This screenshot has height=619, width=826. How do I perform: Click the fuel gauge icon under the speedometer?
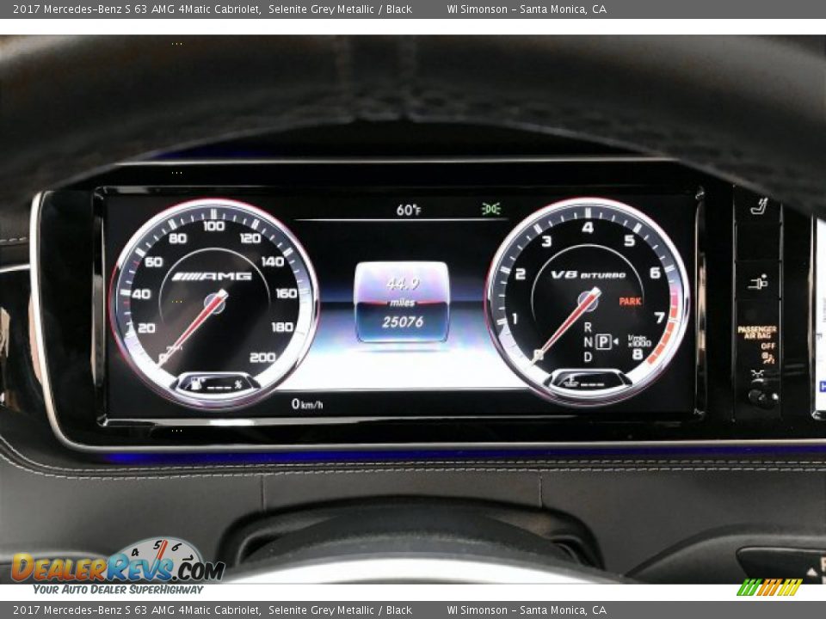[200, 383]
